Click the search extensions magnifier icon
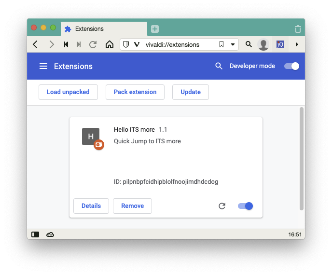Viewport: 332px width, 275px height. pos(219,66)
